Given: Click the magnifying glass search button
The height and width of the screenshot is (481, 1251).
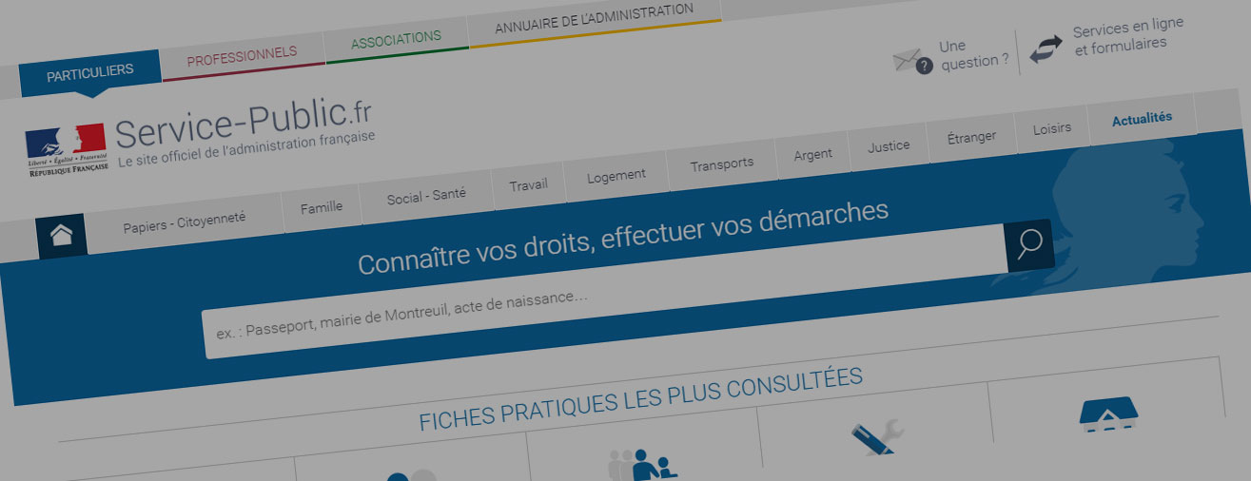Looking at the screenshot, I should [x=1029, y=245].
